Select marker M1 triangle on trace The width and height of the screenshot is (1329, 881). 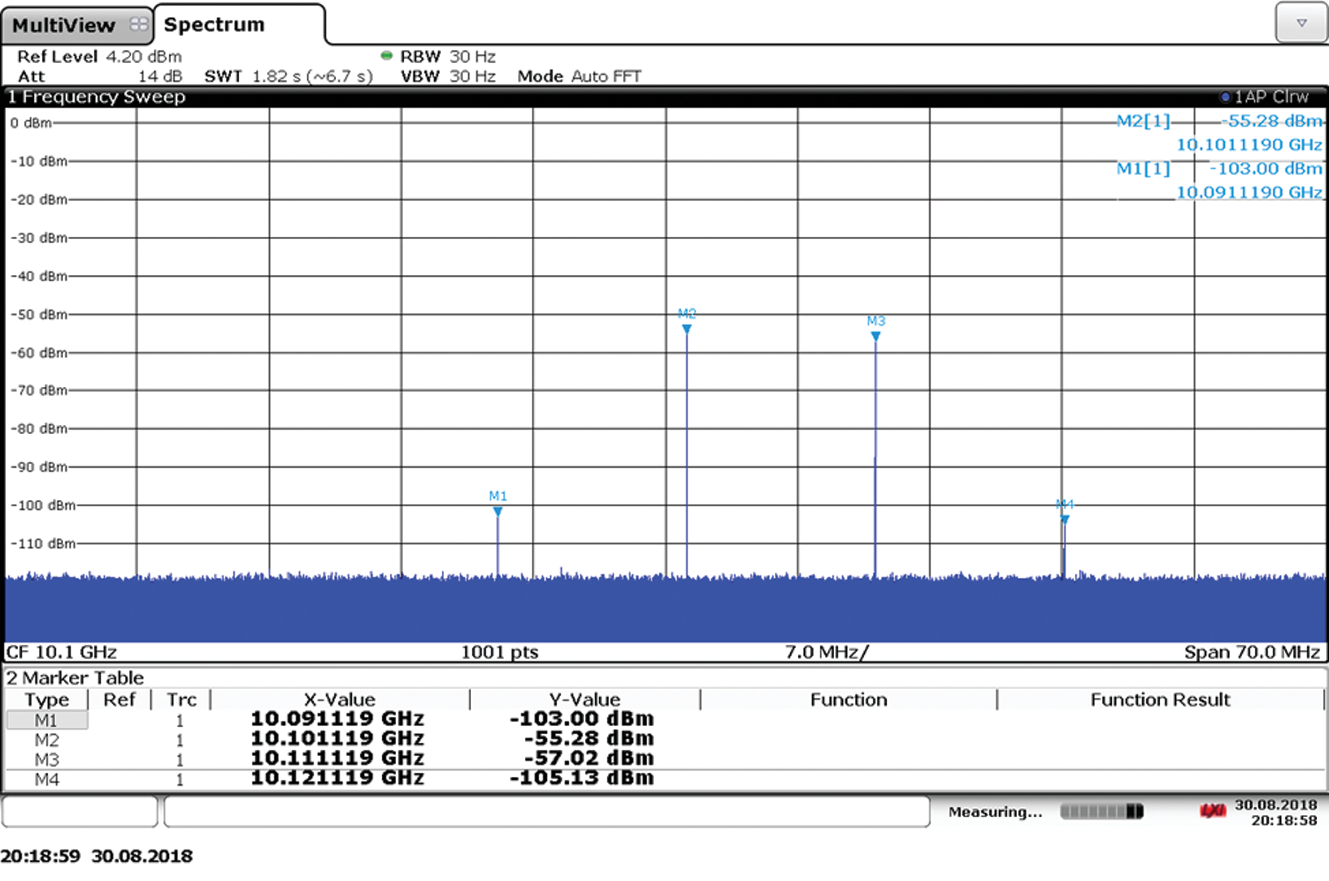click(x=498, y=511)
